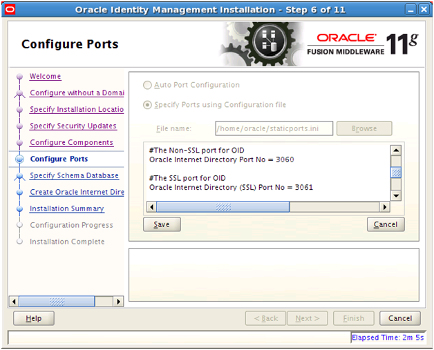Image resolution: width=434 pixels, height=350 pixels.
Task: Select the Configure Ports step entry
Action: coord(59,159)
